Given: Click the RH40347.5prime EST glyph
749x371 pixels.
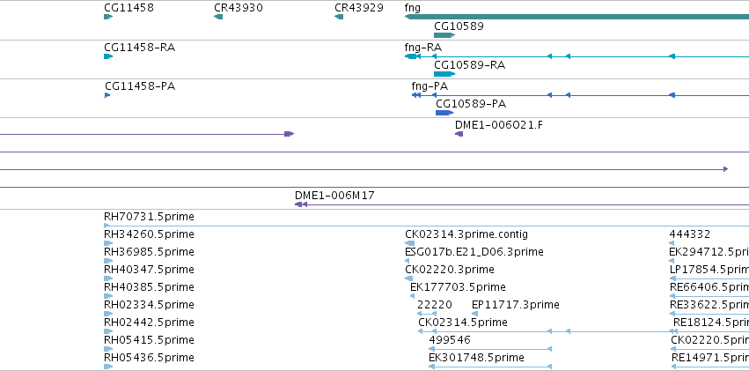Looking at the screenshot, I should [108, 278].
